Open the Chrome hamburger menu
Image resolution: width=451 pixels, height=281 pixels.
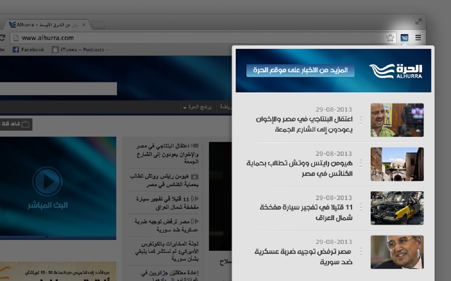418,38
